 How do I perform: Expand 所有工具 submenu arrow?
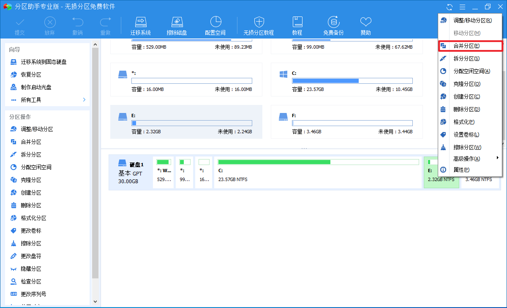(x=84, y=100)
